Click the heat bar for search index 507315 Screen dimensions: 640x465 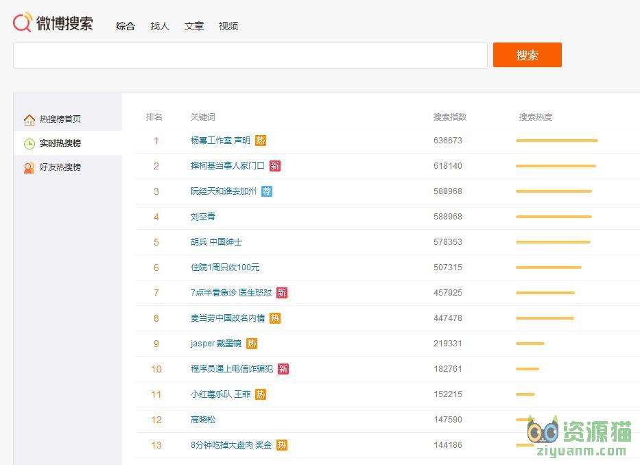[x=549, y=267]
